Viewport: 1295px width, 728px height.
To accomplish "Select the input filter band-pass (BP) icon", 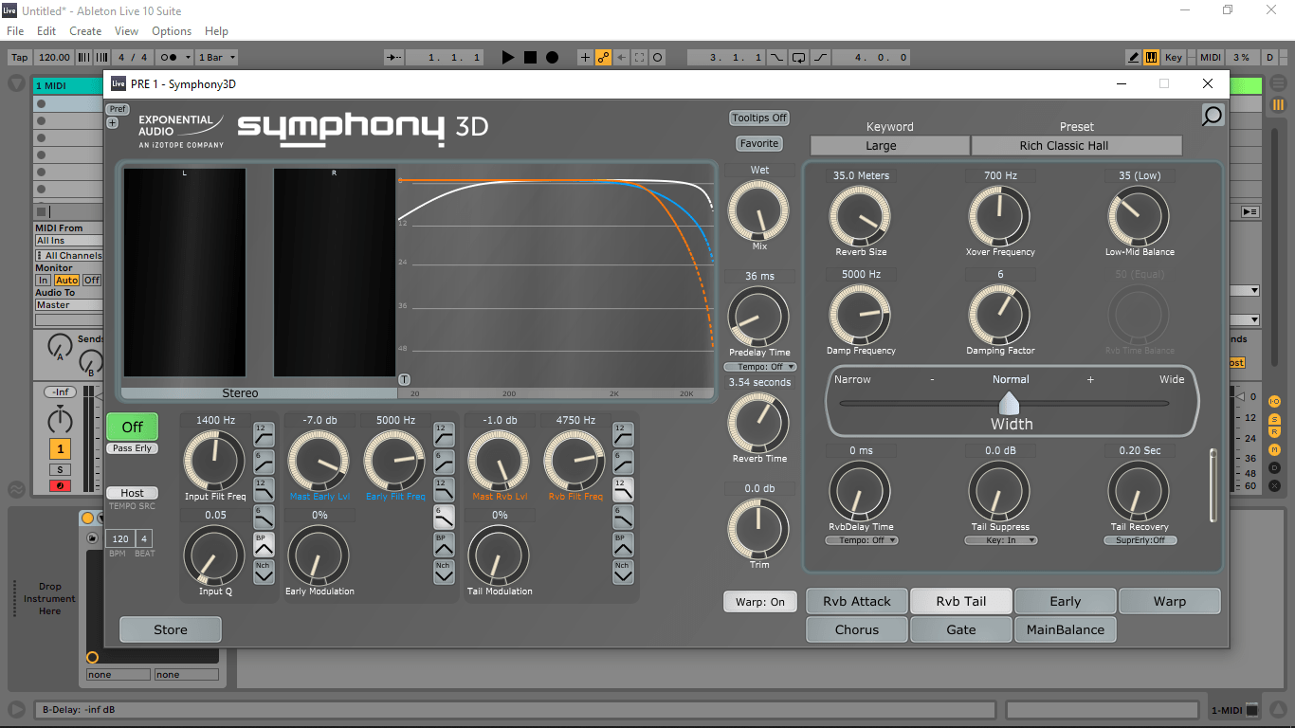I will click(263, 544).
